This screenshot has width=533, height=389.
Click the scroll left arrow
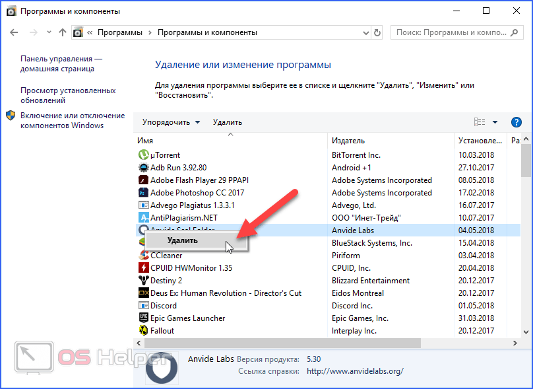pyautogui.click(x=139, y=343)
